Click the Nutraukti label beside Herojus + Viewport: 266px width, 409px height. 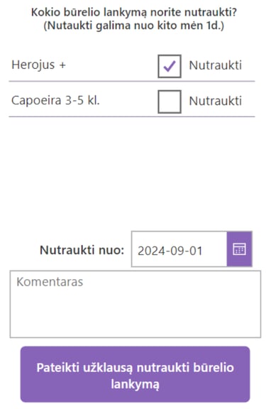click(x=215, y=65)
